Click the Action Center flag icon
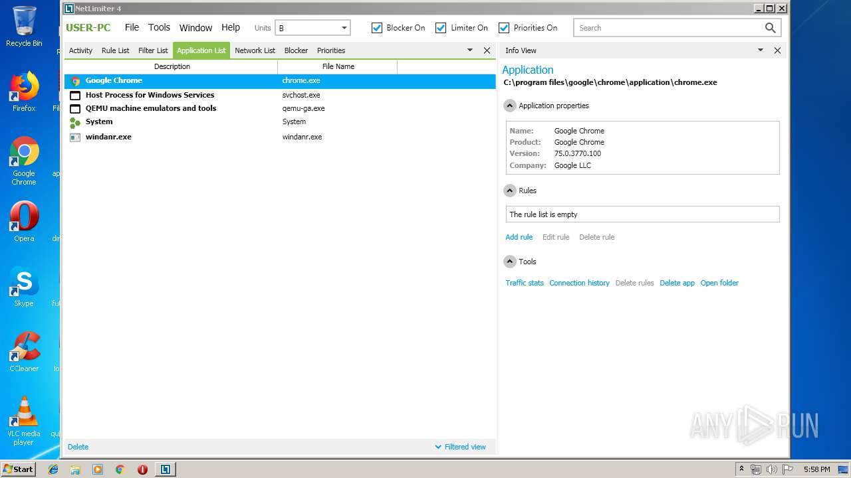The width and height of the screenshot is (851, 478). coord(788,469)
